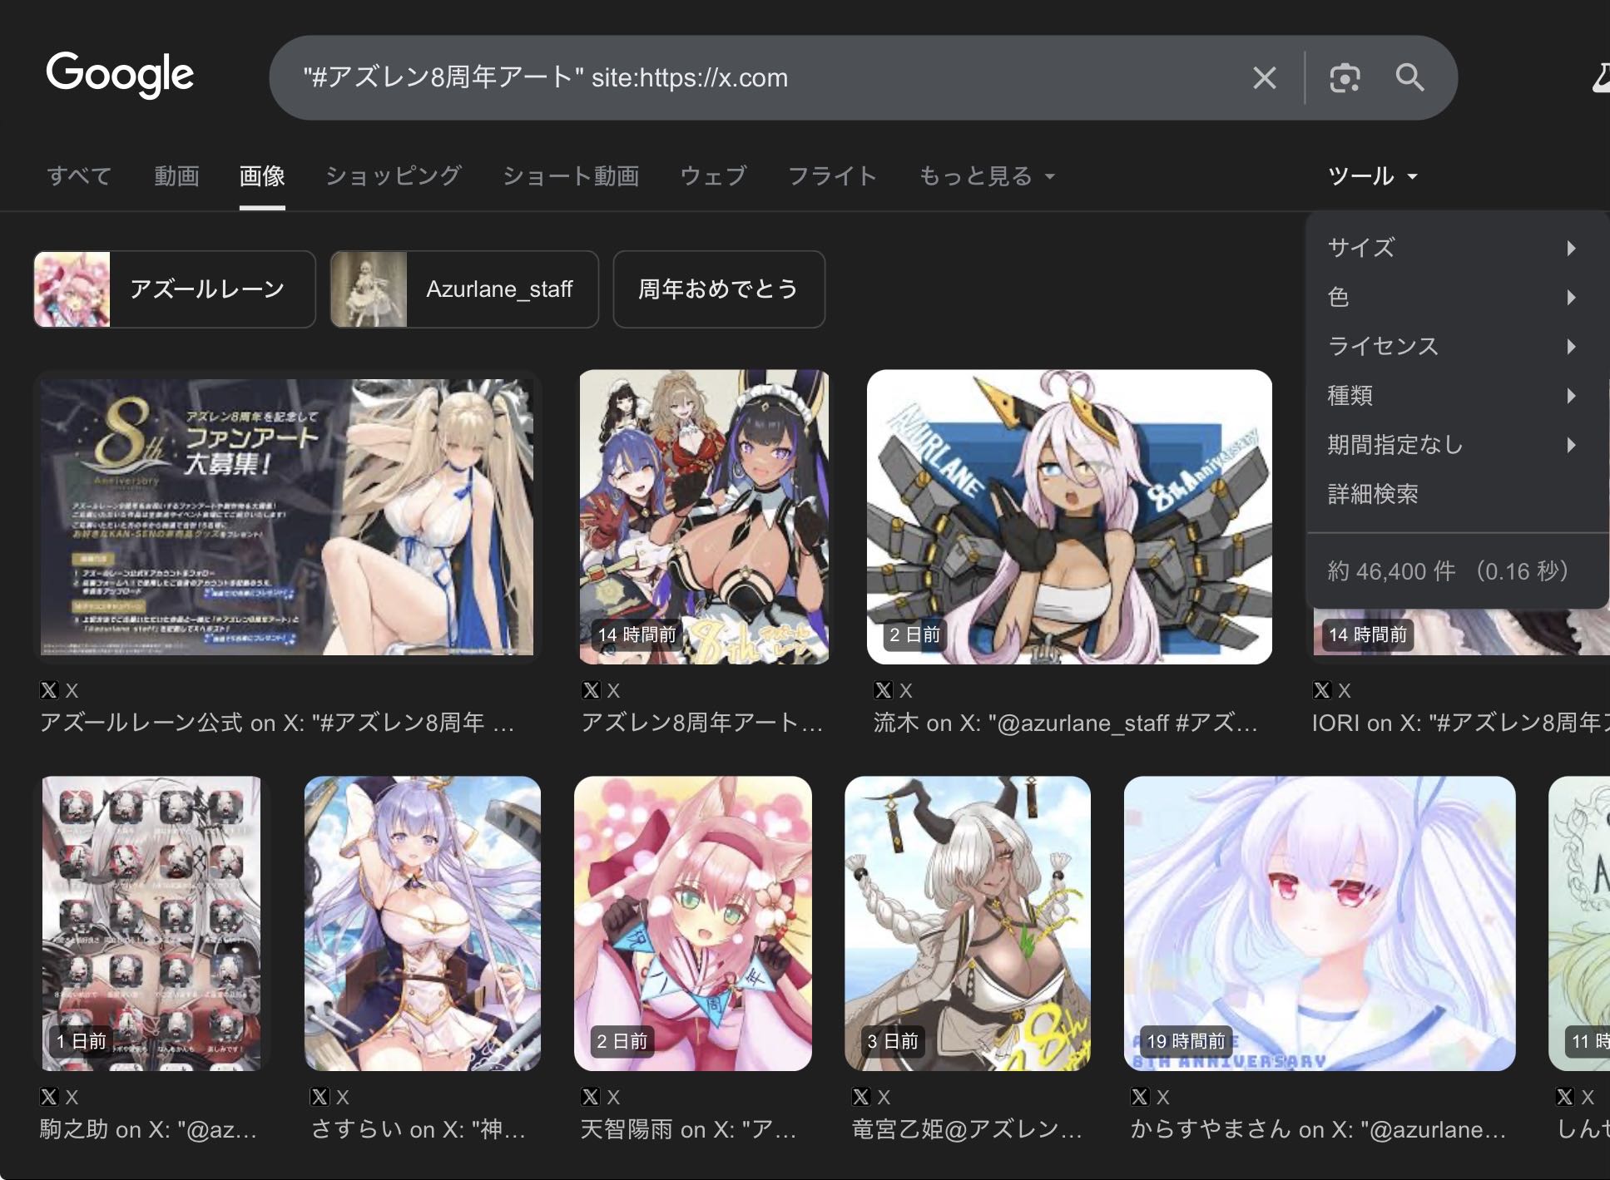
Task: Click the 周年おめでとう suggestion chip
Action: click(x=718, y=289)
